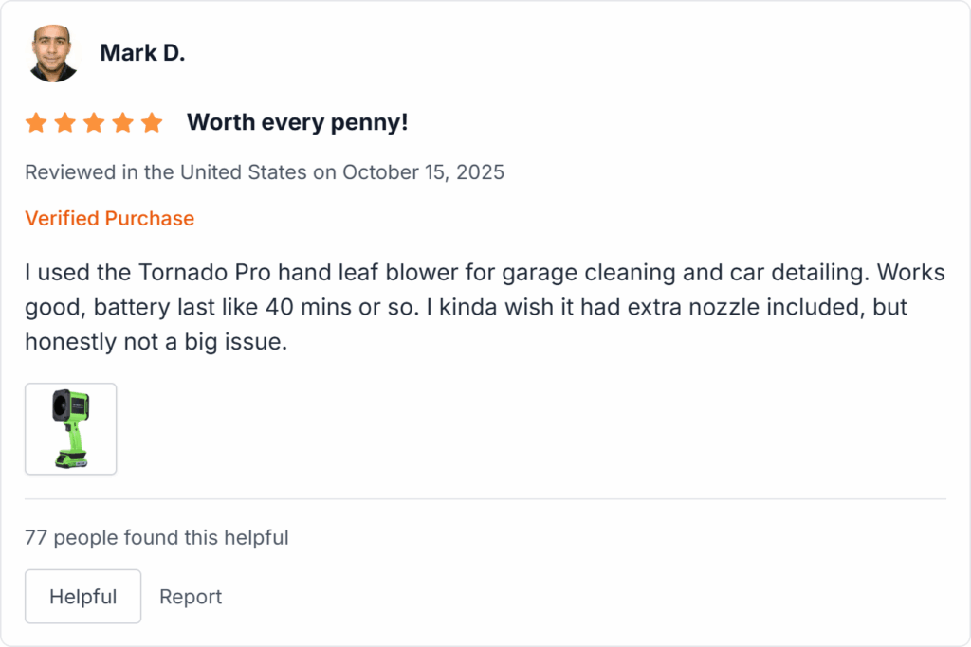Open reviewer name Mark D.
971x647 pixels.
(142, 53)
